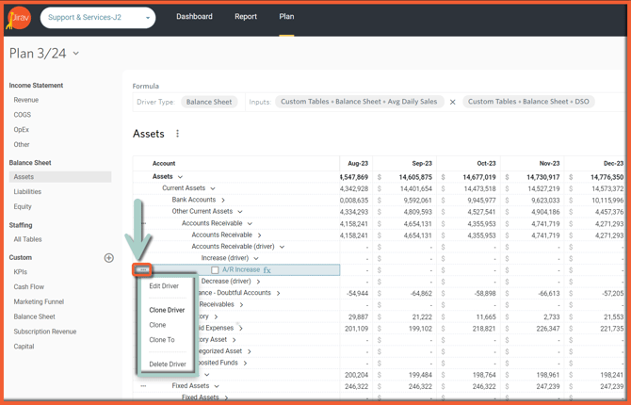Select Clone To in the context menu

click(162, 340)
